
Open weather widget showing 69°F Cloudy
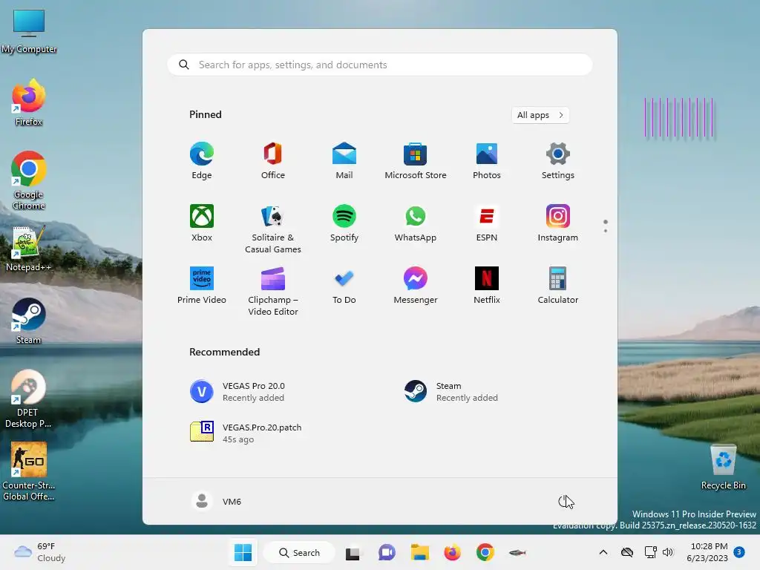[40, 552]
